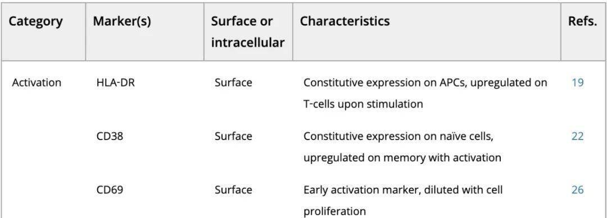Click the Marker(s) column header
The height and width of the screenshot is (218, 607).
click(122, 21)
